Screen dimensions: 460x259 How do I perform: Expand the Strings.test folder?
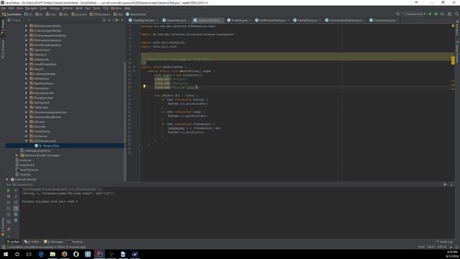tap(26, 102)
